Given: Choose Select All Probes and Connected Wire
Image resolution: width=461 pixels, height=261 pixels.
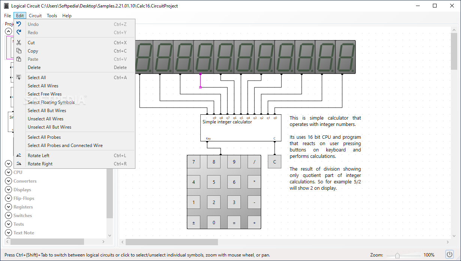Looking at the screenshot, I should tap(74, 145).
